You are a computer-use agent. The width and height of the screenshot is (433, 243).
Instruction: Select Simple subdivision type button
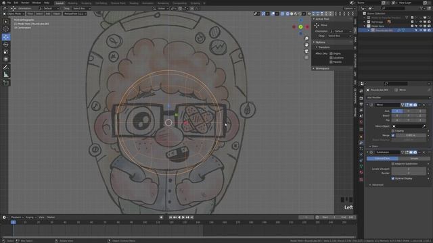(414, 159)
